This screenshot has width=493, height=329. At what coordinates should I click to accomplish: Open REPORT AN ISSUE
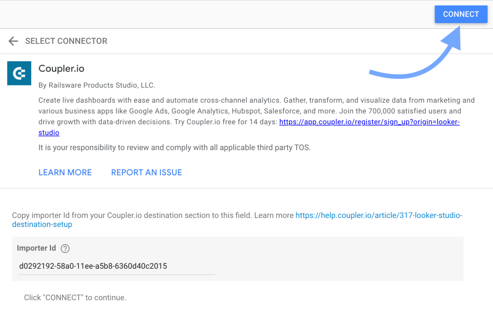pyautogui.click(x=146, y=172)
